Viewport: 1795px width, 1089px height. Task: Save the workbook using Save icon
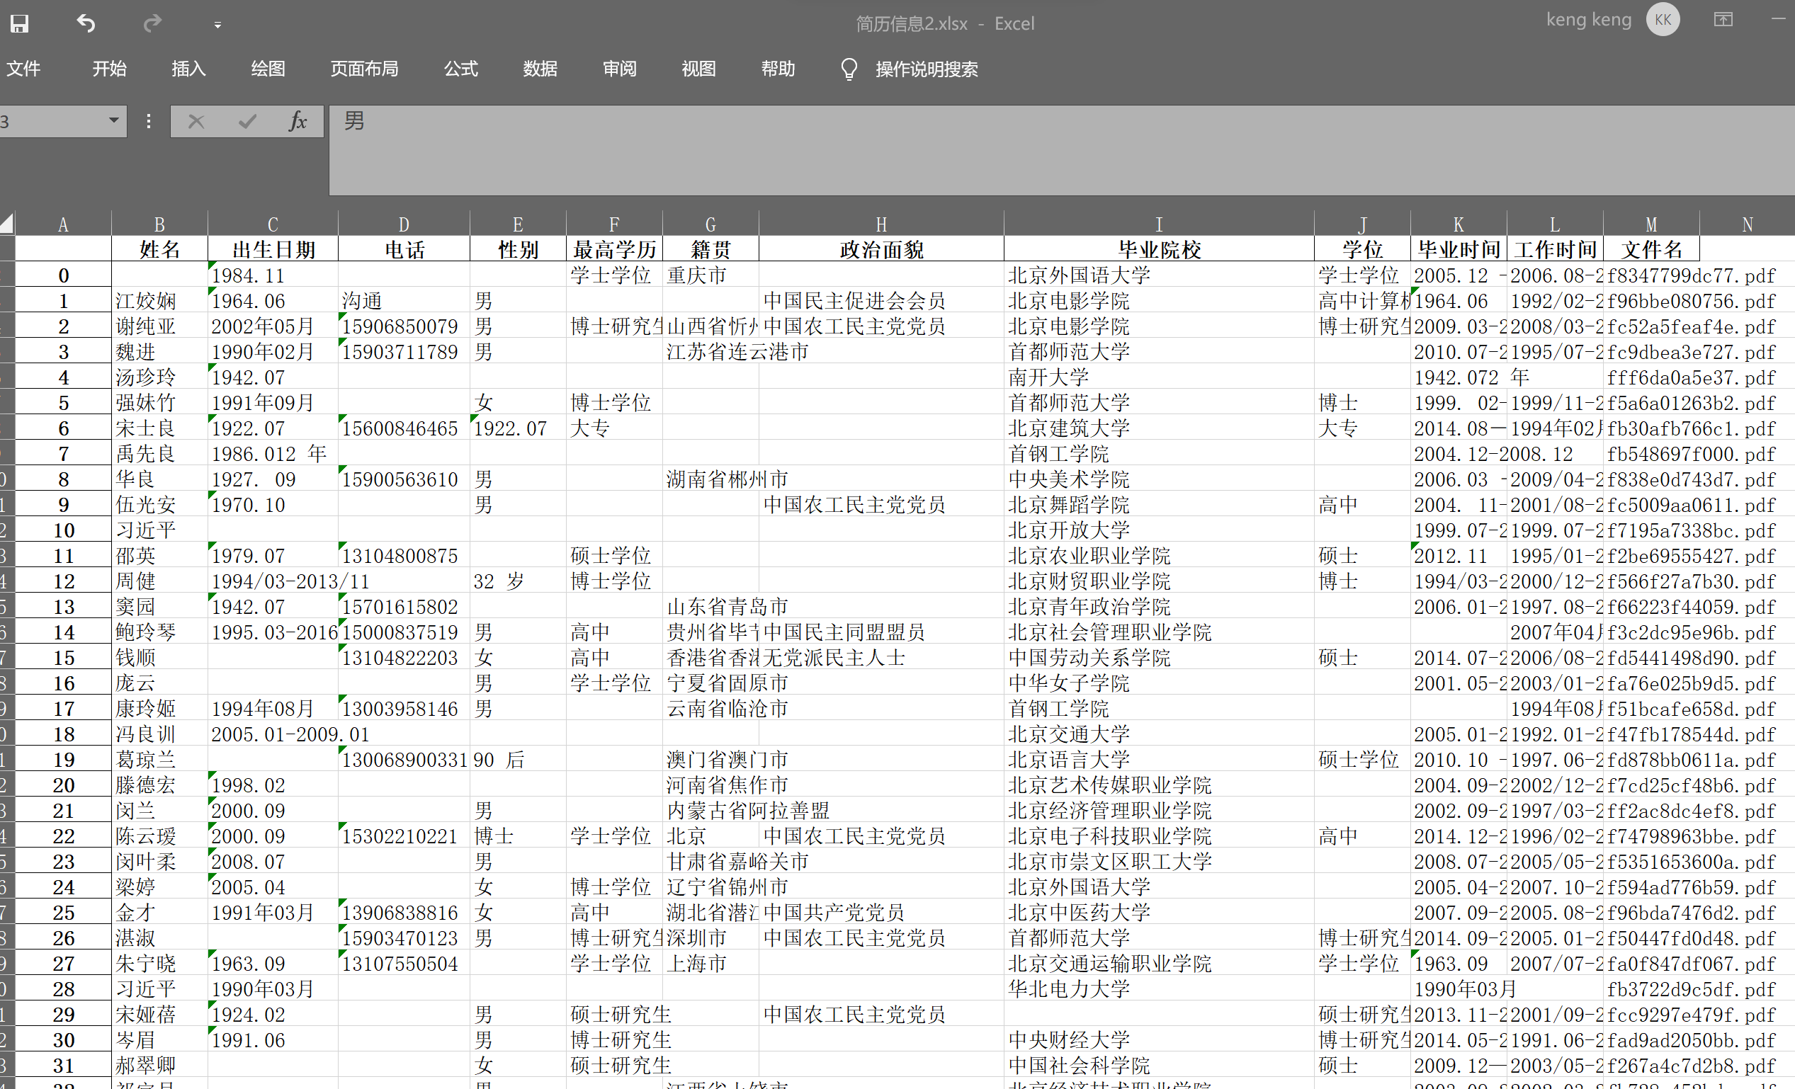(19, 23)
